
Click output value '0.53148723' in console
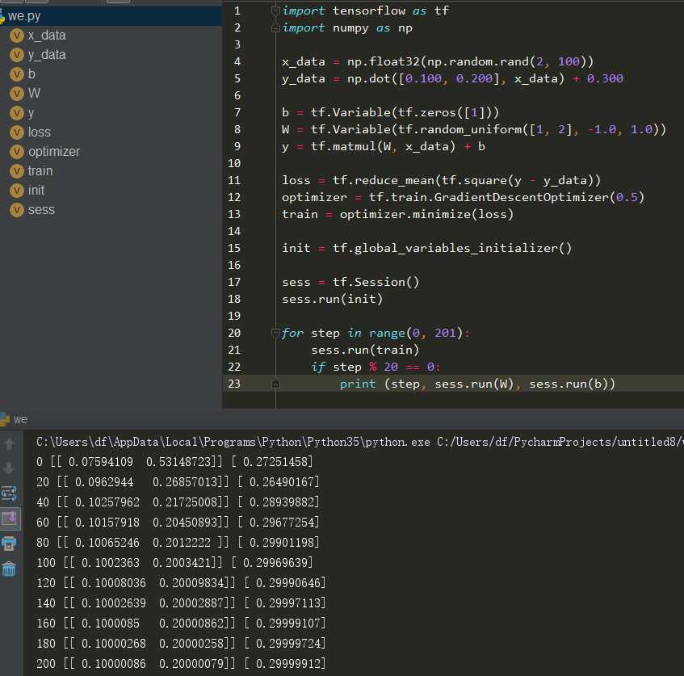[x=178, y=462]
